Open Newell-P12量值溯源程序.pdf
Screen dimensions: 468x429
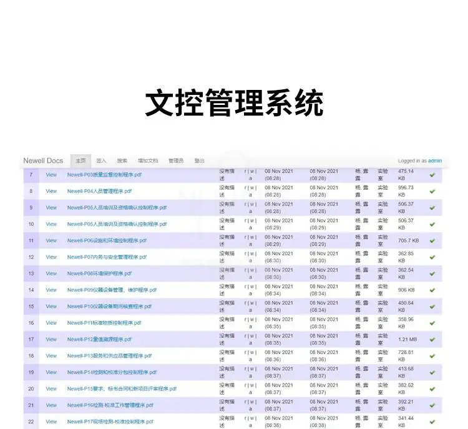[99, 339]
